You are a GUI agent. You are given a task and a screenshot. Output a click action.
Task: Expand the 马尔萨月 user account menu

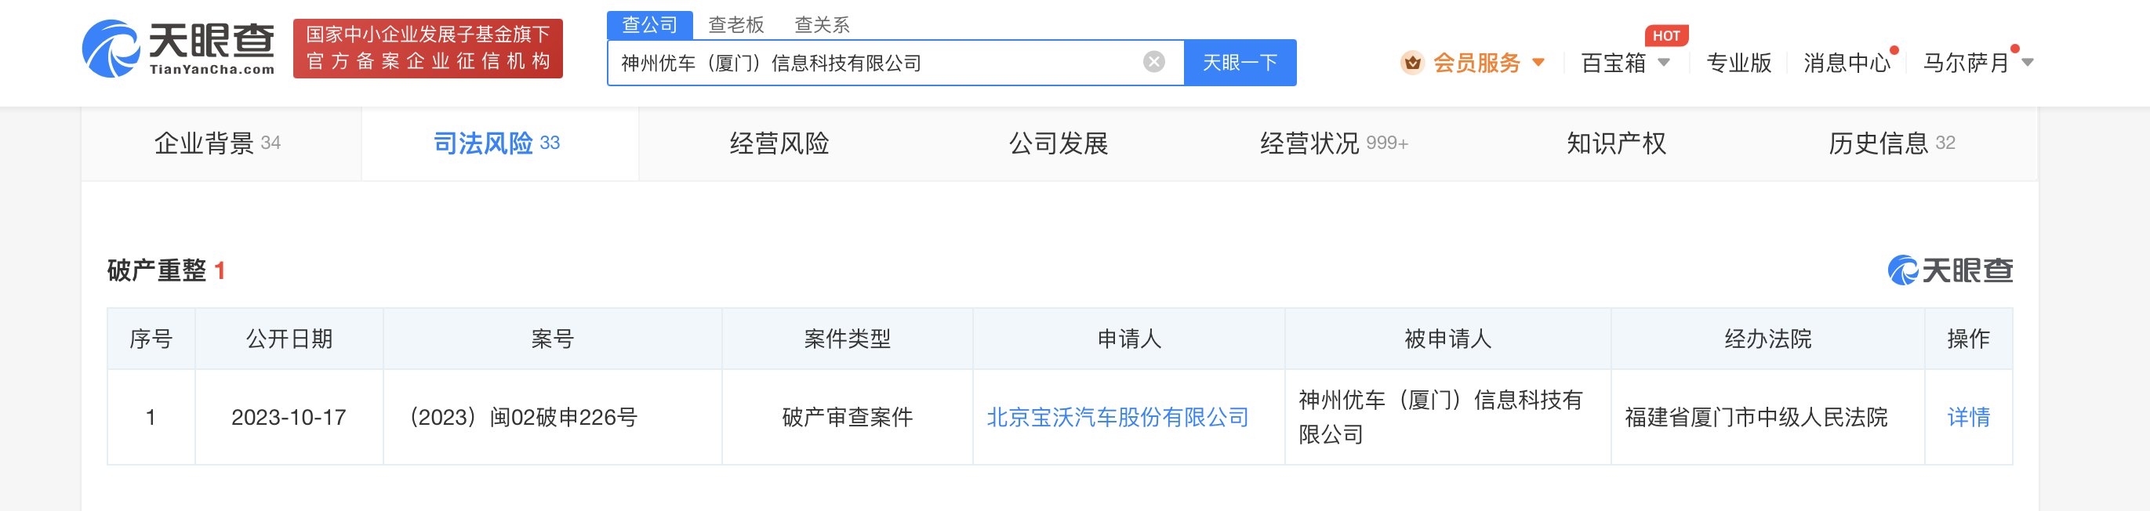[2028, 63]
